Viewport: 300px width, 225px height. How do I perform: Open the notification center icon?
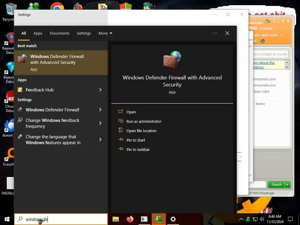click(x=290, y=219)
